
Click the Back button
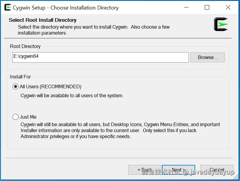pos(145,169)
